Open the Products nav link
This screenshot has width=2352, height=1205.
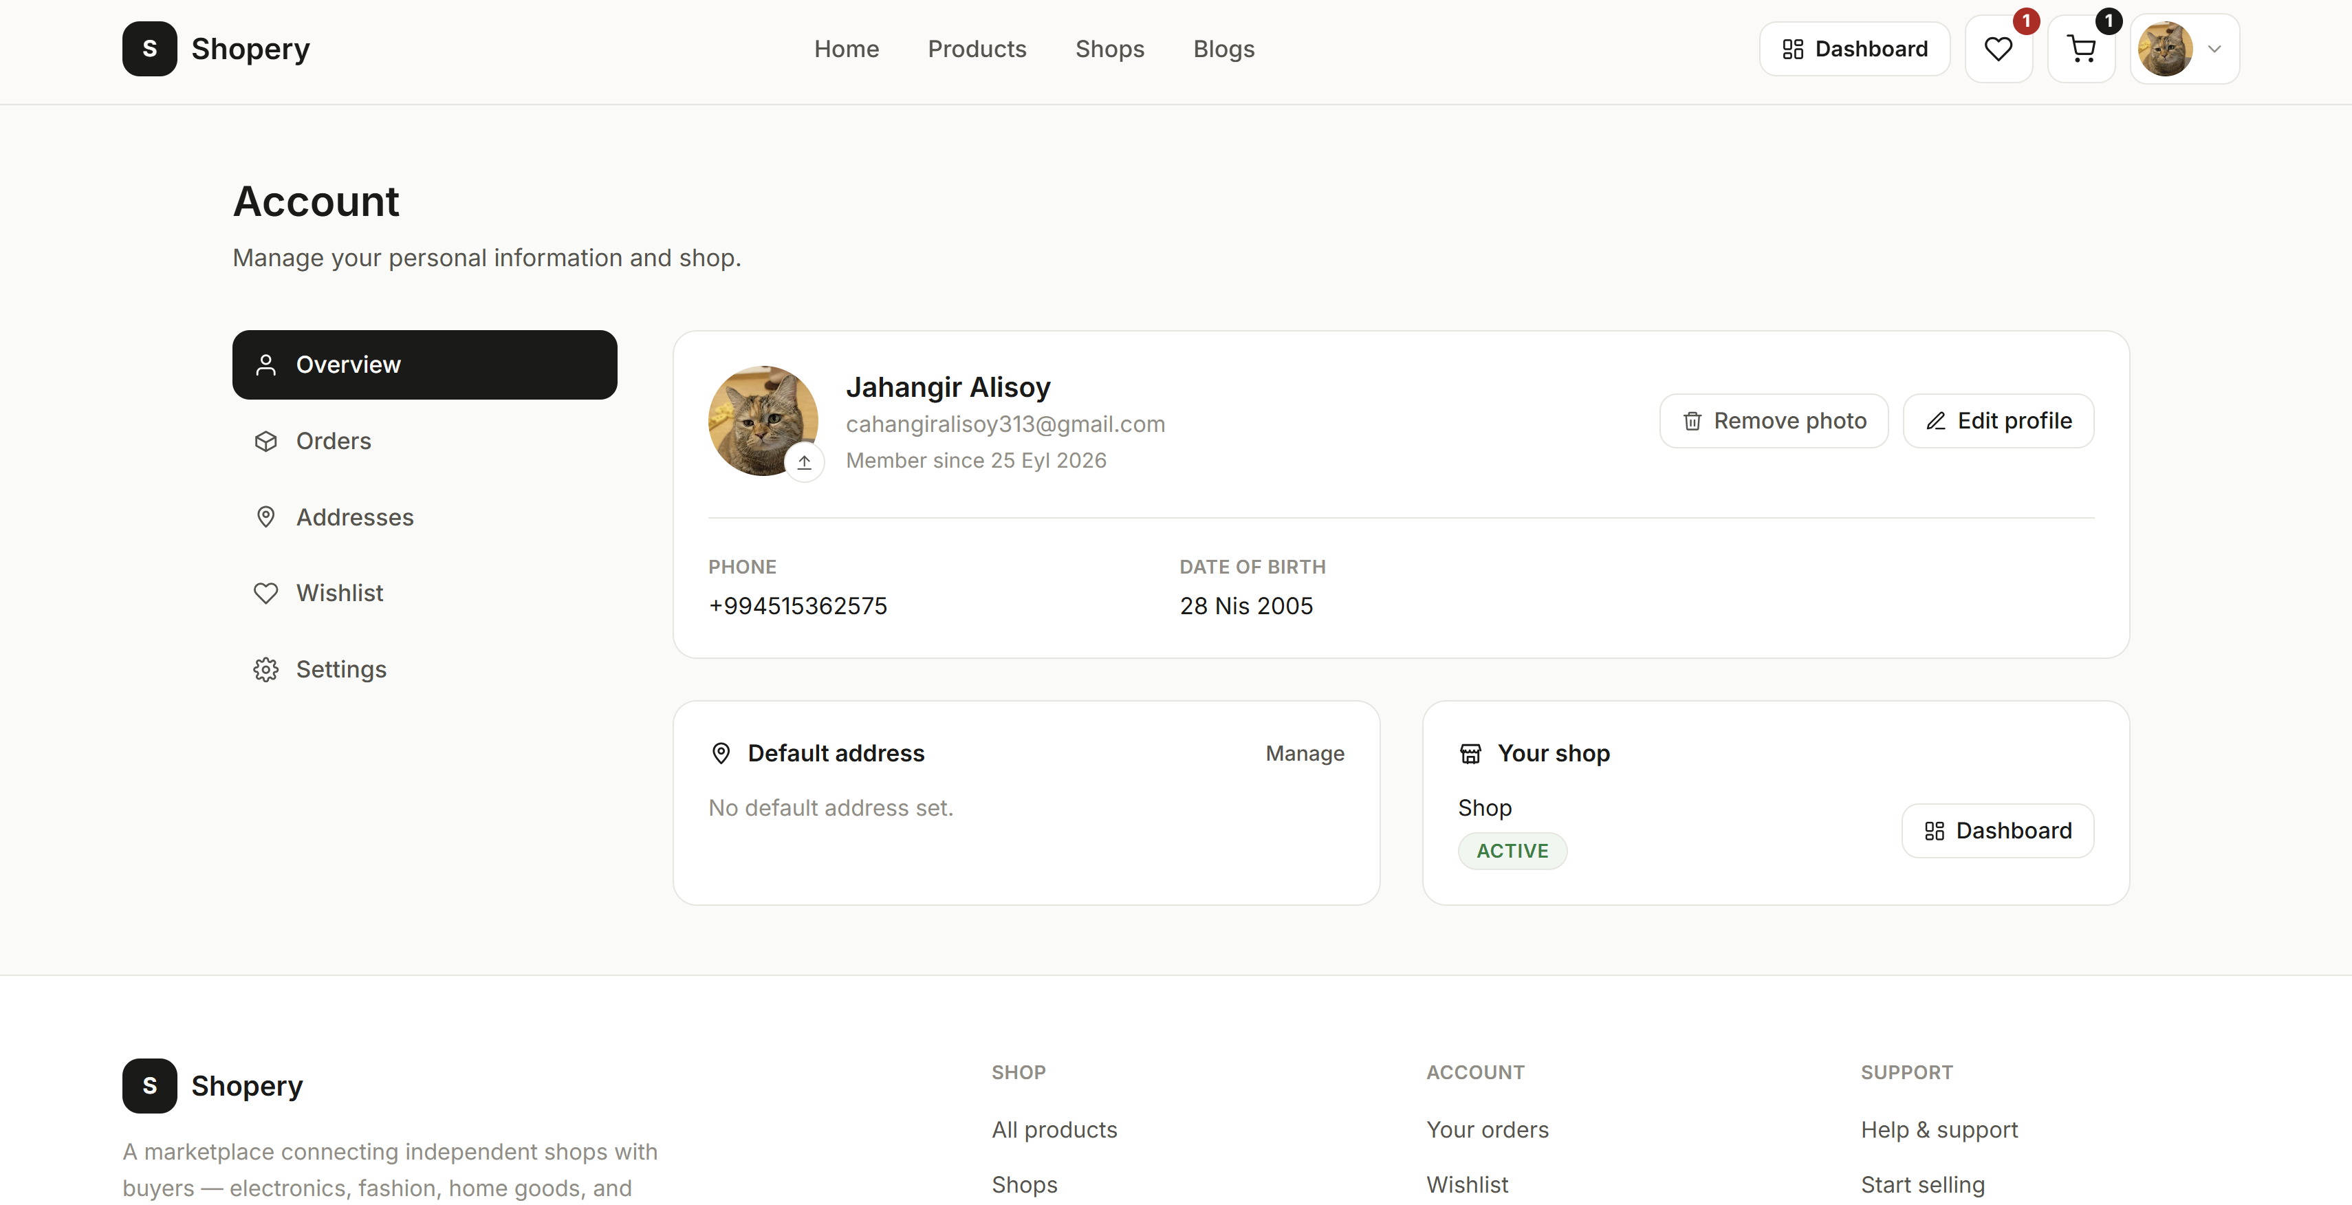pos(977,50)
